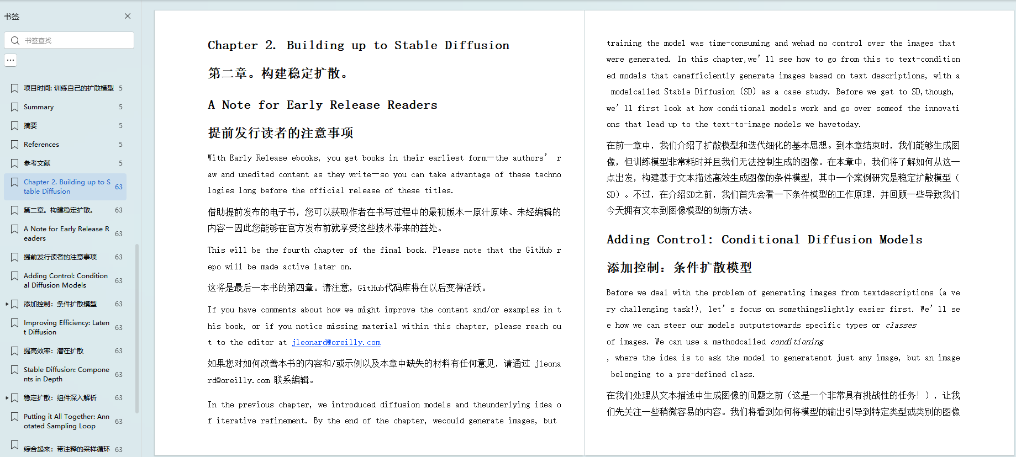Click the page heading '提前发行读者的注意事项'
This screenshot has width=1016, height=457.
[281, 133]
